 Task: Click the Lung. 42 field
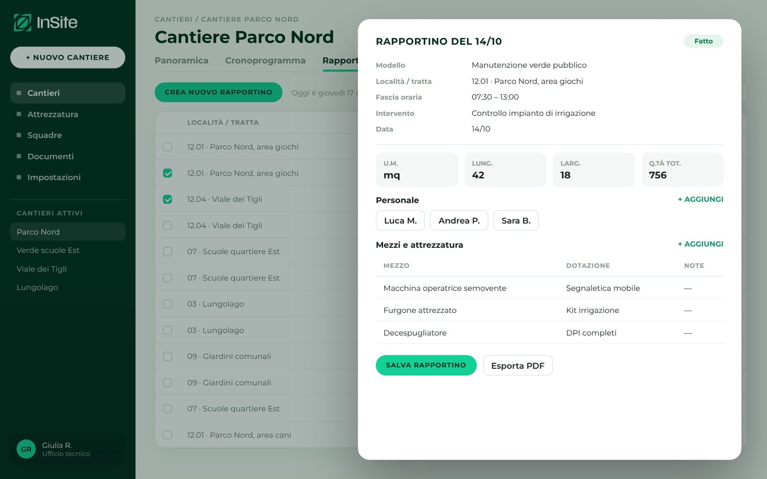505,170
